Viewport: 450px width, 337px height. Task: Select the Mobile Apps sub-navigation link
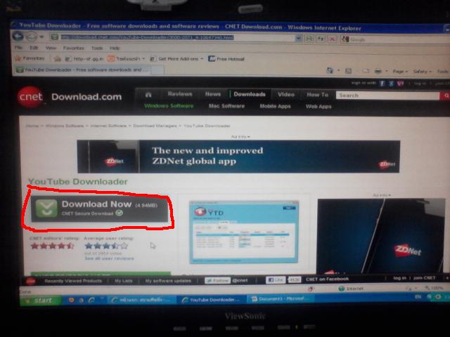pyautogui.click(x=275, y=106)
